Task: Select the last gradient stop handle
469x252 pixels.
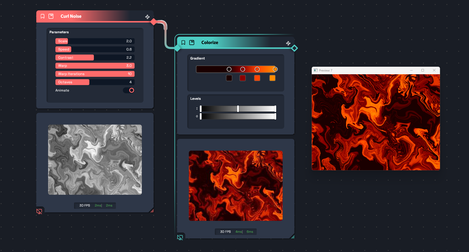Action: pyautogui.click(x=275, y=69)
